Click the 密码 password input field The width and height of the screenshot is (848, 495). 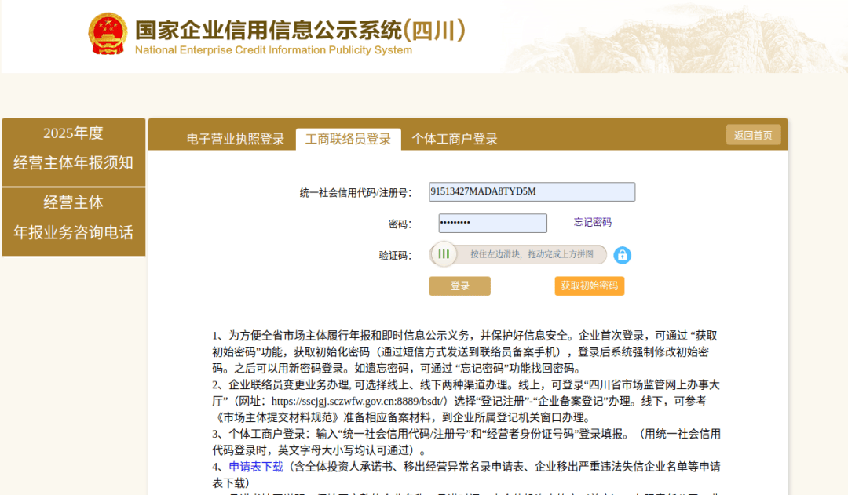pos(492,223)
